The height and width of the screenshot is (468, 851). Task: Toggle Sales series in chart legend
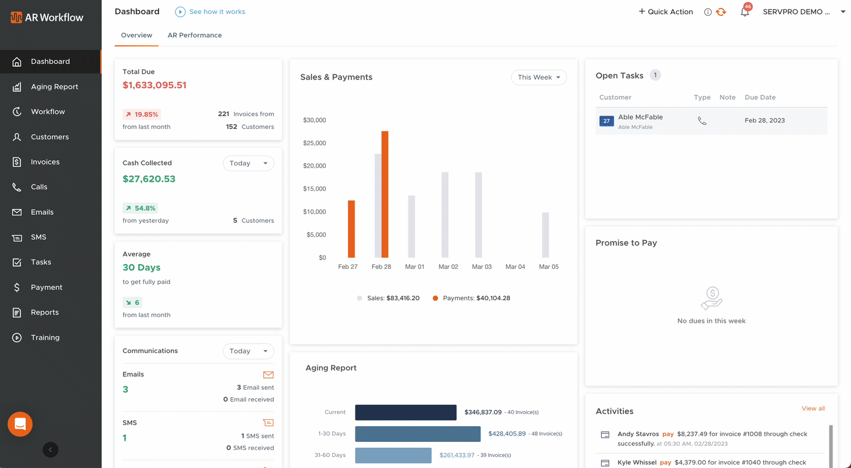[388, 298]
